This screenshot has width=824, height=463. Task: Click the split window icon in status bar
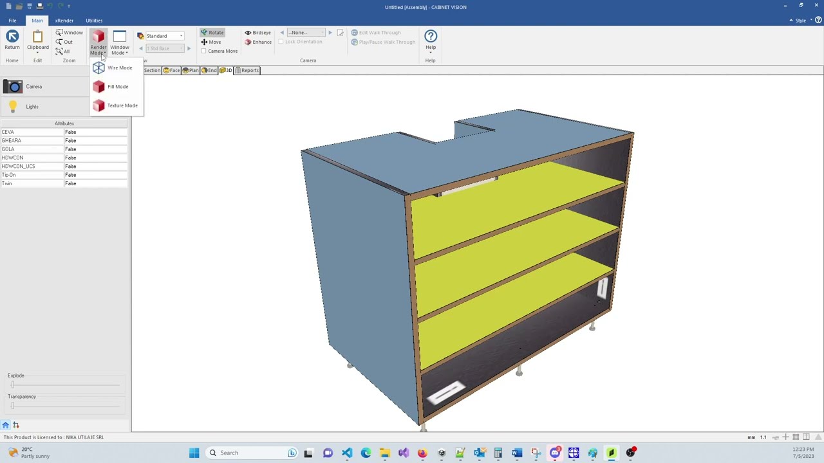(x=806, y=437)
